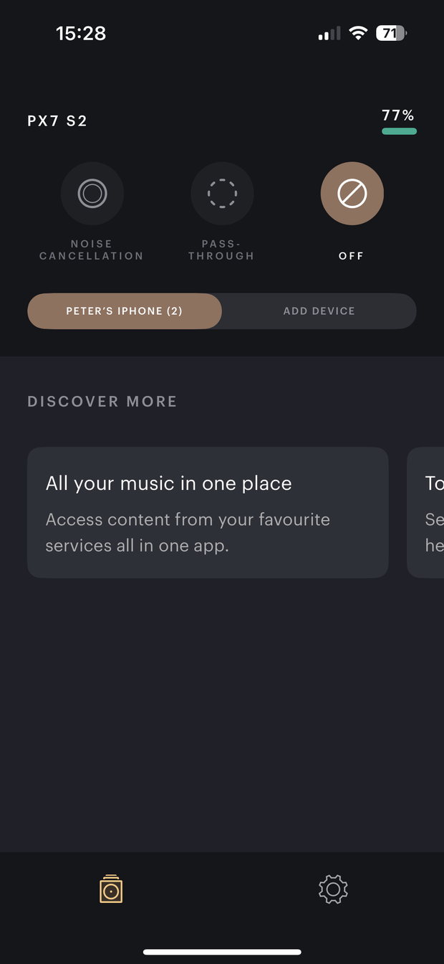
Task: Tap the Discover More section heading
Action: pyautogui.click(x=102, y=402)
